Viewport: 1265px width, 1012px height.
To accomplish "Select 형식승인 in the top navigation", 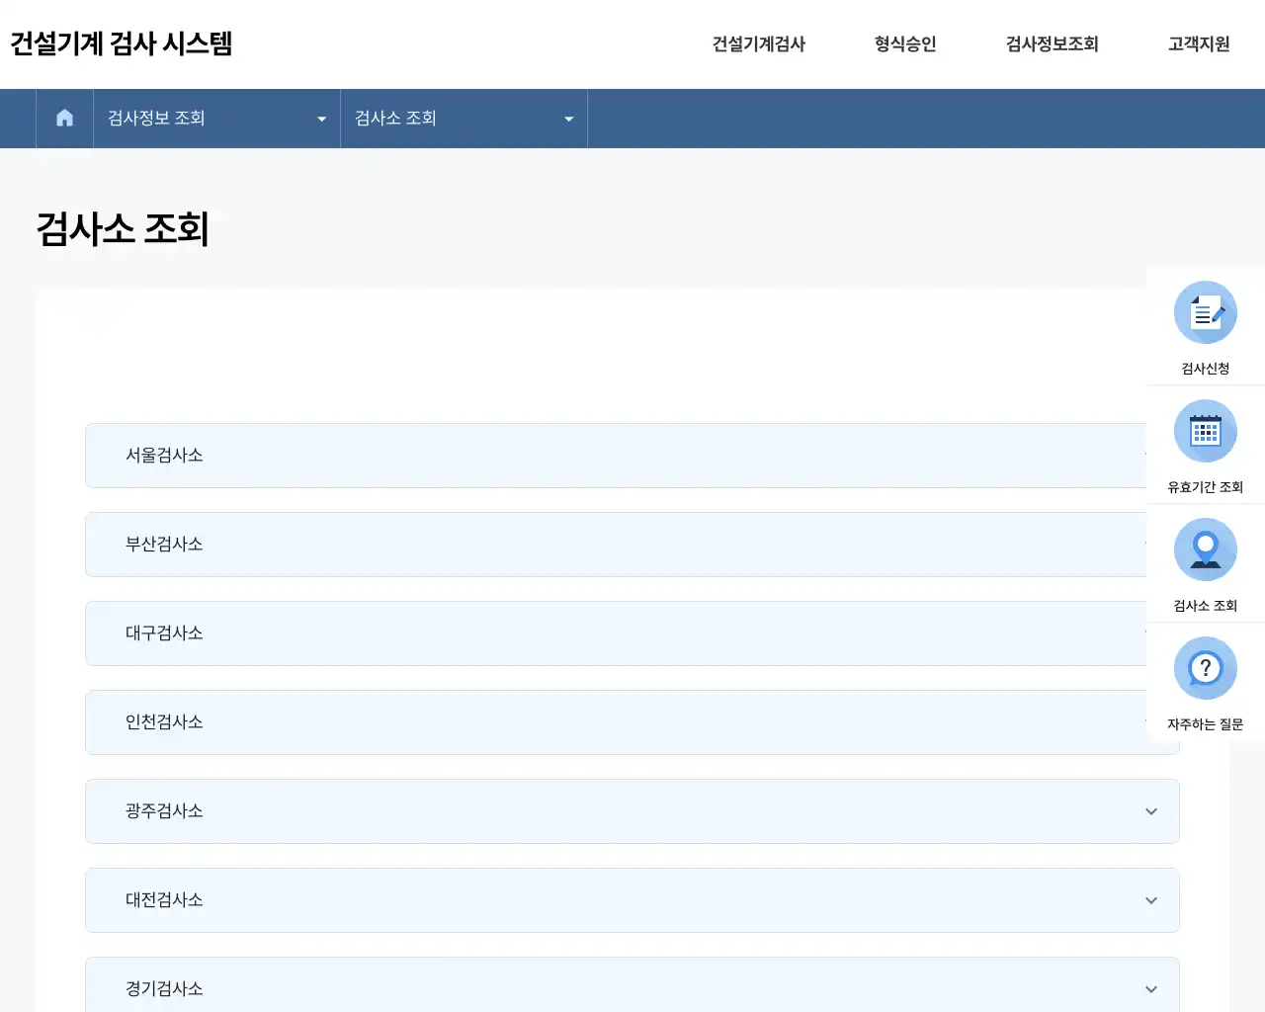I will tap(903, 44).
